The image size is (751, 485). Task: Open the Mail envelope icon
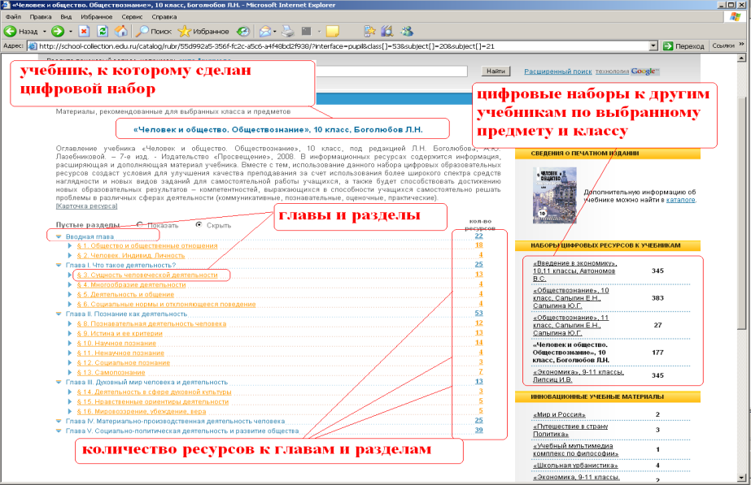tap(265, 32)
